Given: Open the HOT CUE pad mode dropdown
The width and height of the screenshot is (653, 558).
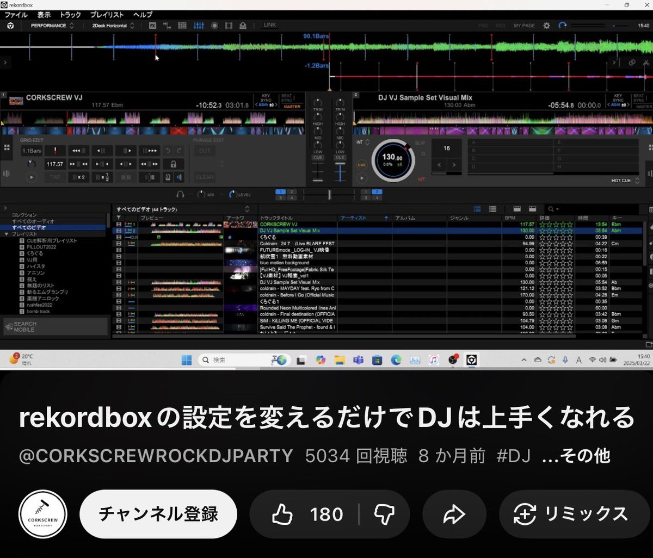Looking at the screenshot, I should (x=624, y=180).
